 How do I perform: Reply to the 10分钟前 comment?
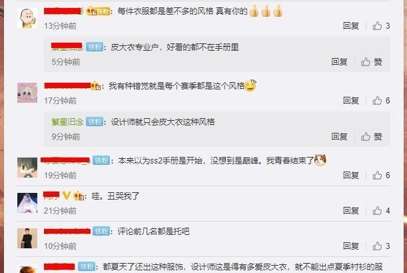coord(351,246)
